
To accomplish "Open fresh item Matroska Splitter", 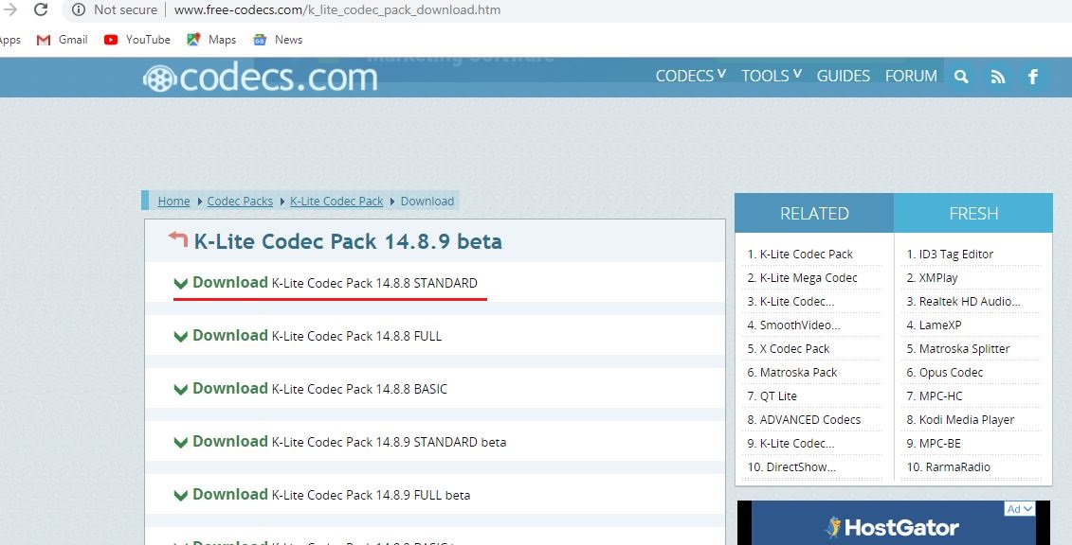I will 958,349.
